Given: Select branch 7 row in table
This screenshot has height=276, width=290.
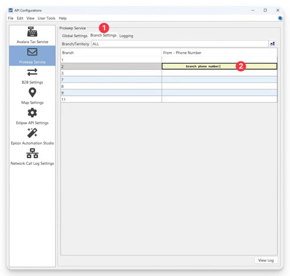Looking at the screenshot, I should tap(111, 80).
